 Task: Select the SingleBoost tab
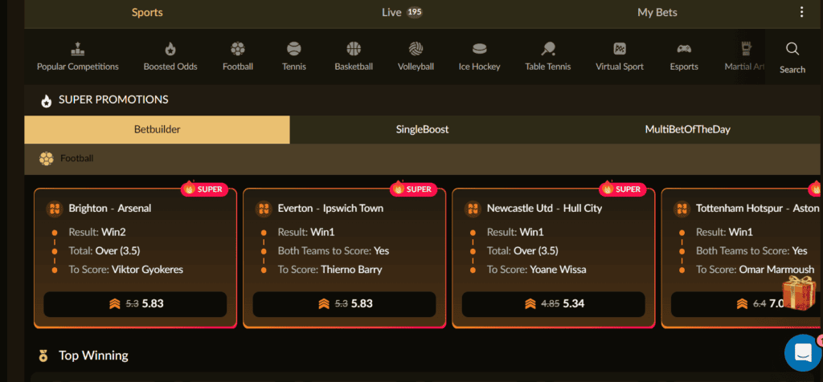tap(423, 129)
